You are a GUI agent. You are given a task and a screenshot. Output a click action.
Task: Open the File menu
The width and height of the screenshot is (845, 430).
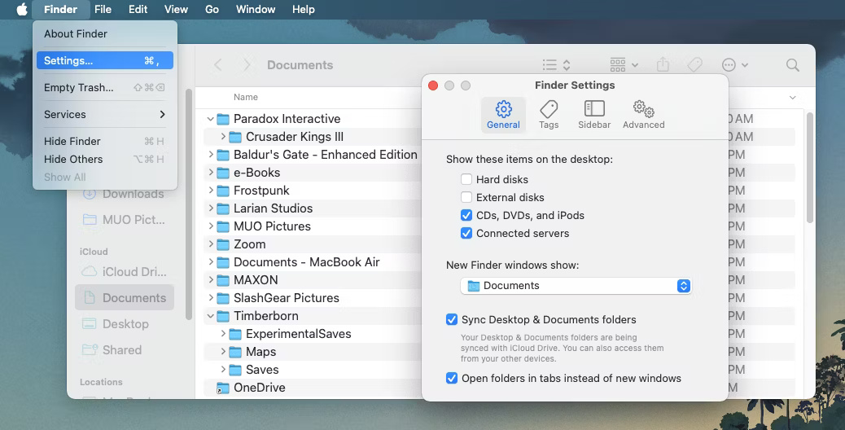pyautogui.click(x=103, y=9)
